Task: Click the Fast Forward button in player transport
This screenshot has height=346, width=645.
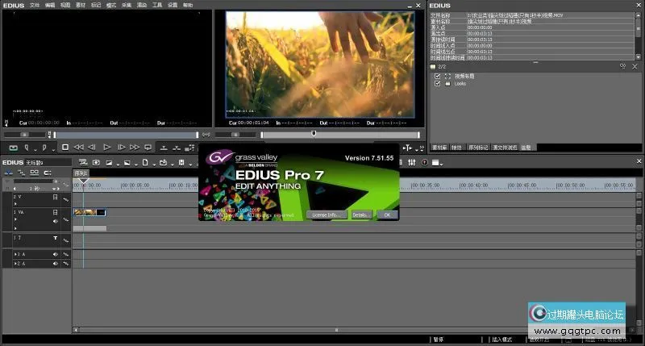Action: pyautogui.click(x=134, y=148)
